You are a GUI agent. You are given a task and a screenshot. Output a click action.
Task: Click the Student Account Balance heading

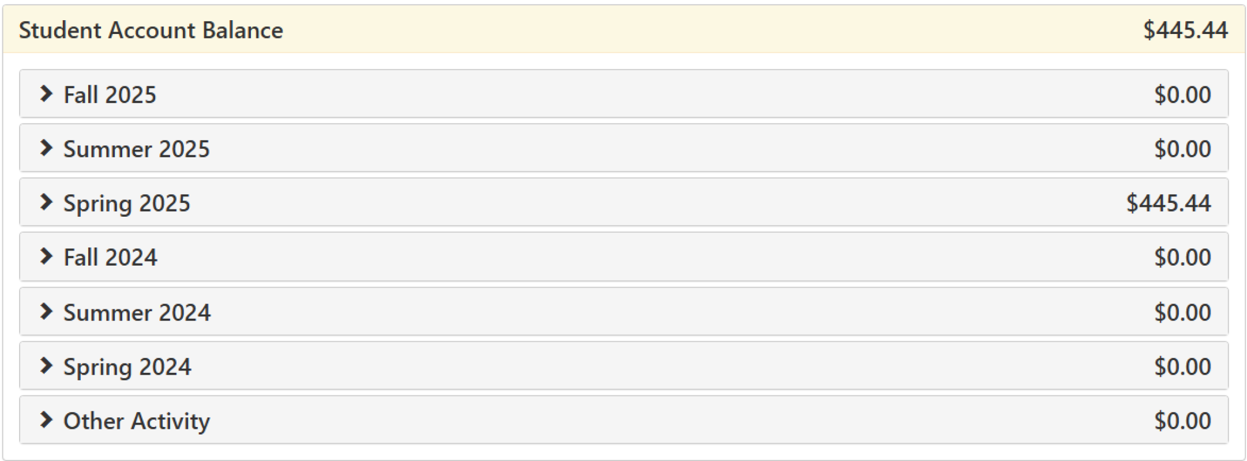tap(151, 31)
